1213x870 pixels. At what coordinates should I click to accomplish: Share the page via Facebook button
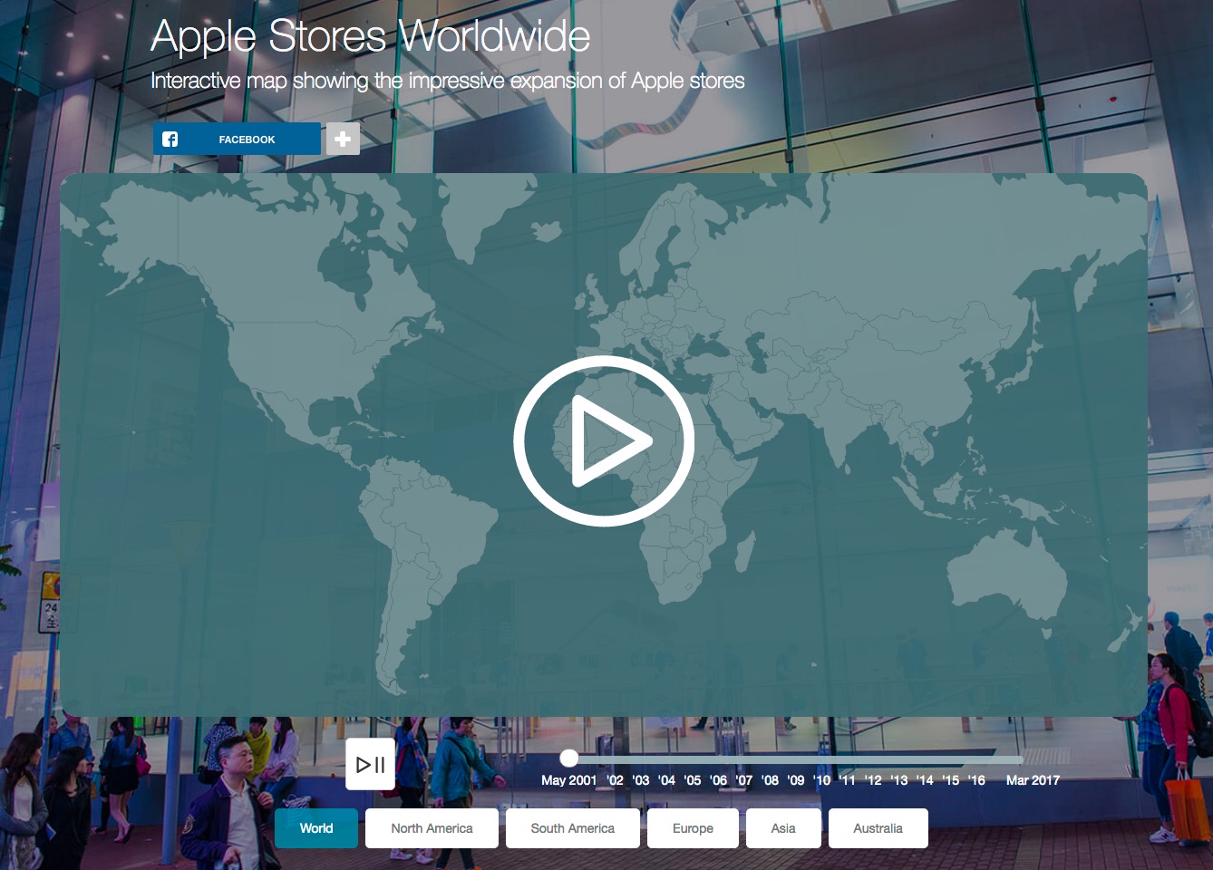[238, 139]
